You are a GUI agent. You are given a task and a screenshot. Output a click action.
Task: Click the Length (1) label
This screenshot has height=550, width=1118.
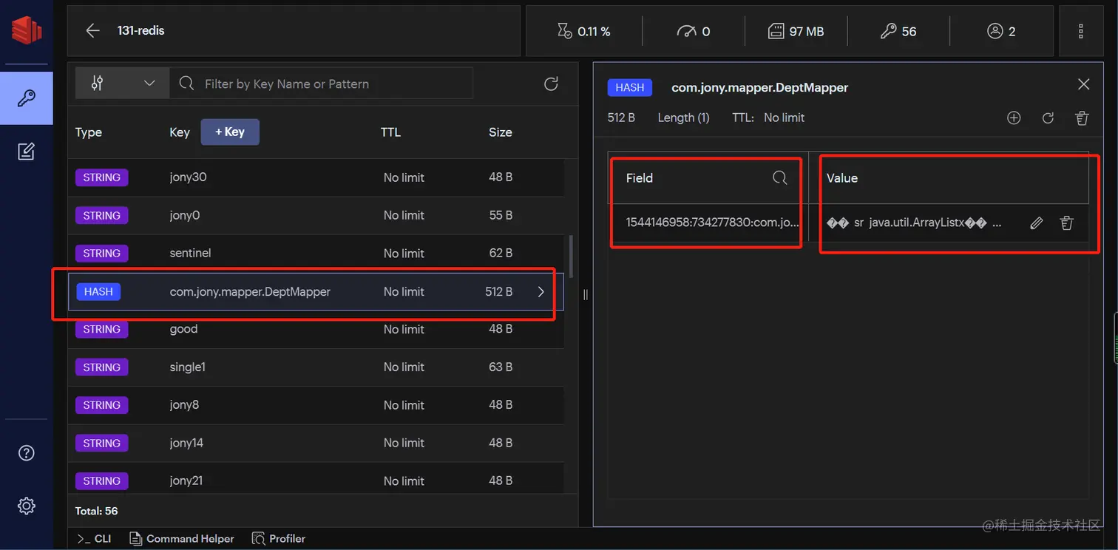click(683, 118)
